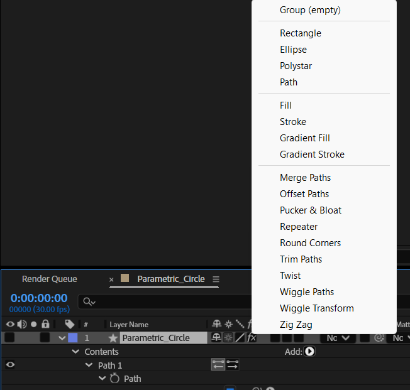Collapse the Path 1 group

click(89, 365)
